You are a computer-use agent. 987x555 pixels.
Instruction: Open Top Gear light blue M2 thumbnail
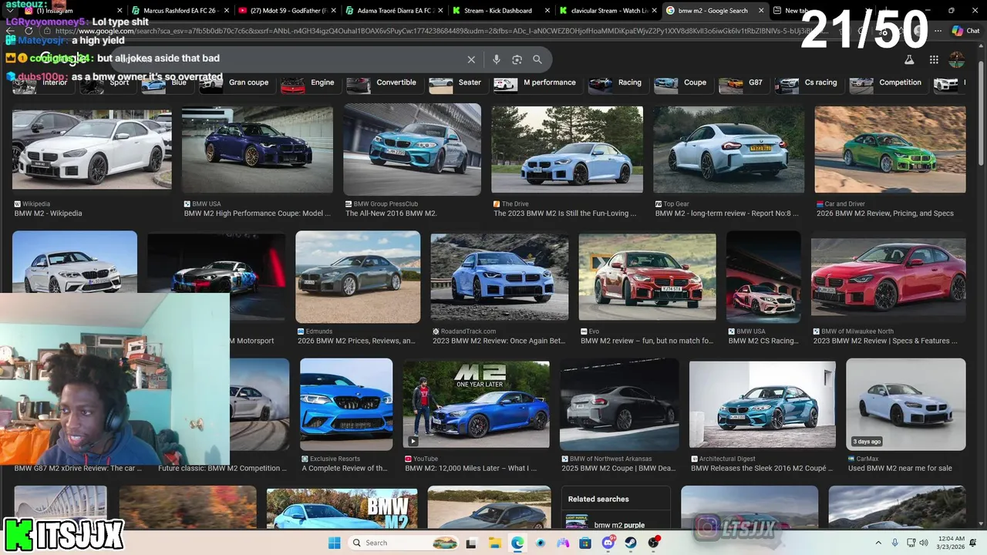729,150
